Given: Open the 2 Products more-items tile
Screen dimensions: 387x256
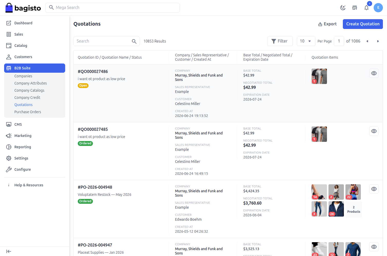Looking at the screenshot, I should point(354,209).
